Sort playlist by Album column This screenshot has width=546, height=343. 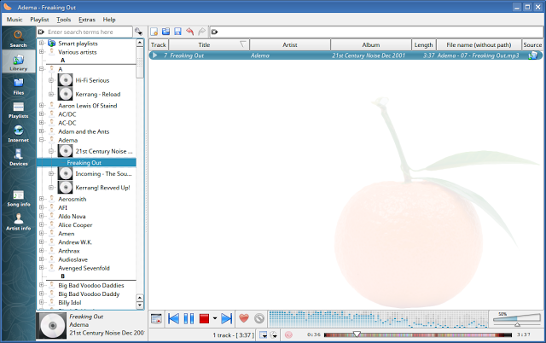tap(371, 45)
